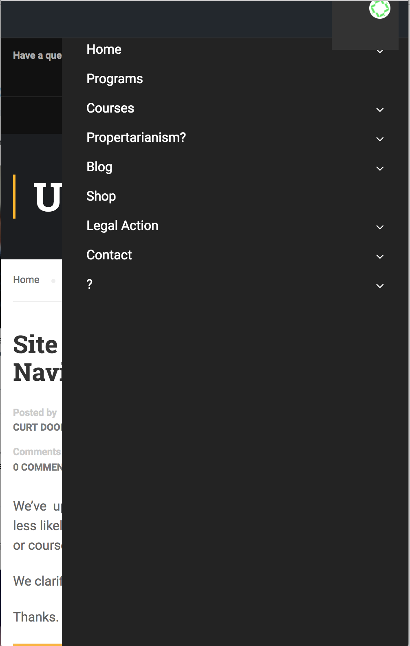The width and height of the screenshot is (410, 646).
Task: Go to the Programs menu item
Action: 115,79
